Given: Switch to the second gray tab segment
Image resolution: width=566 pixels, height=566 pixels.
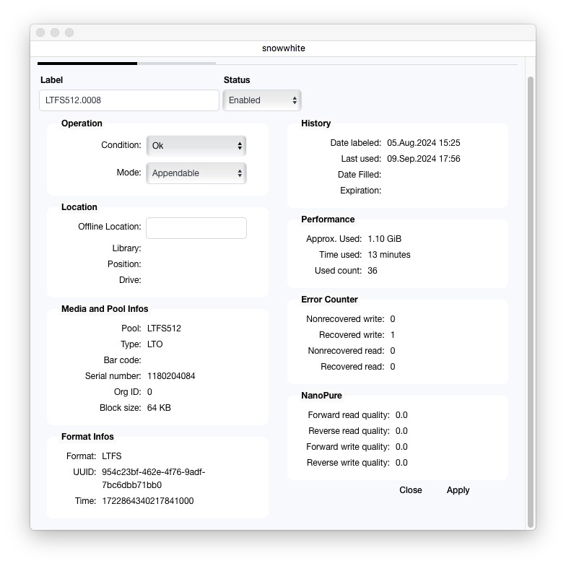Looking at the screenshot, I should 176,64.
